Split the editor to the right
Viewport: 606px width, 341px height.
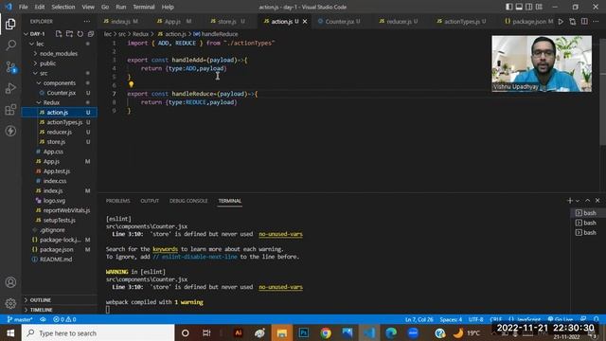point(584,22)
